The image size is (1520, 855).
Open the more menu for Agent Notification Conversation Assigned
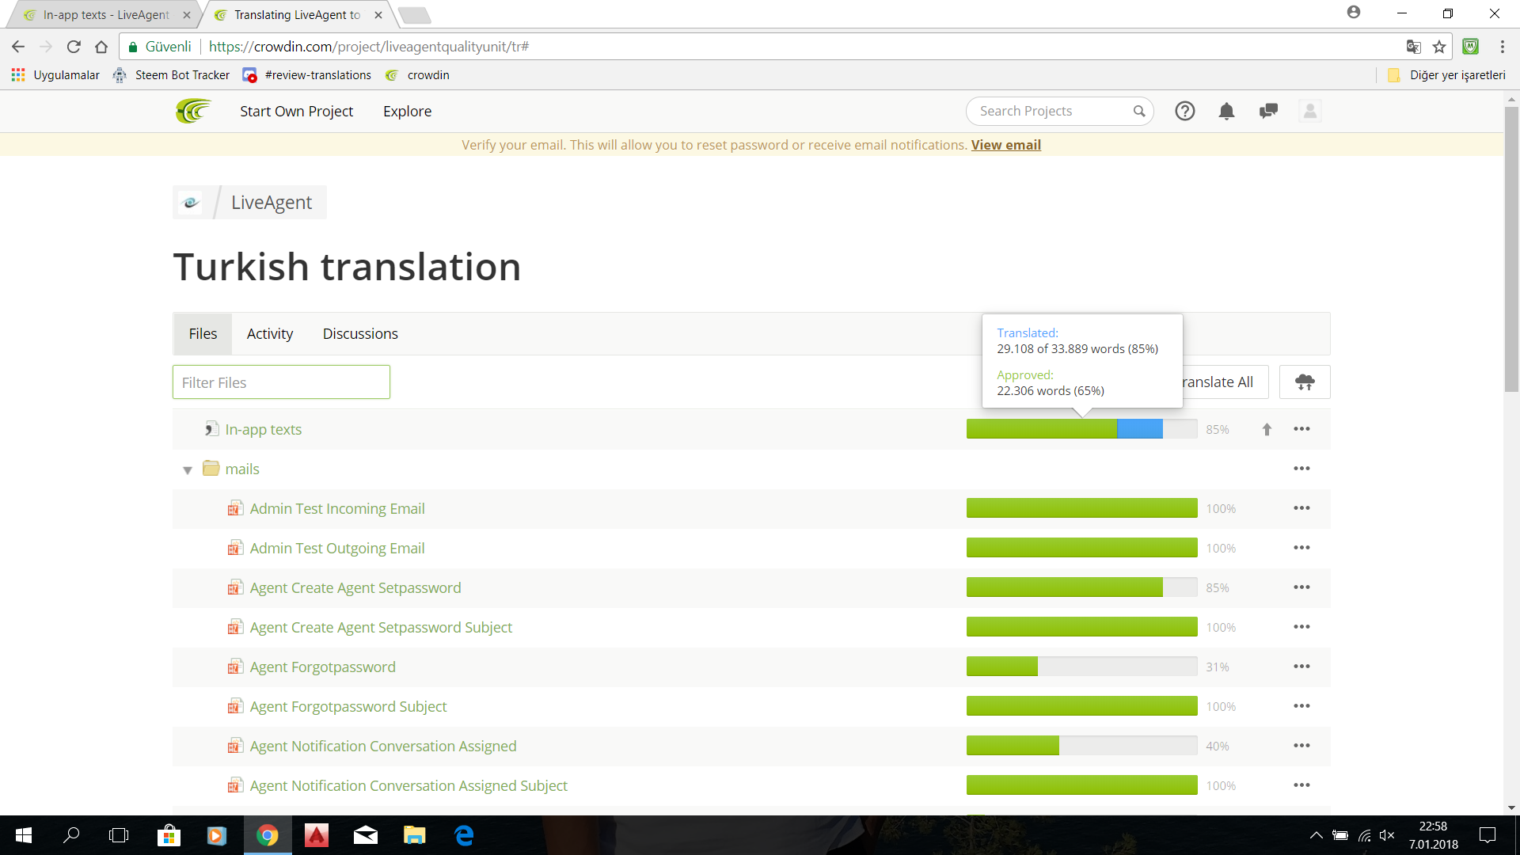(x=1301, y=746)
